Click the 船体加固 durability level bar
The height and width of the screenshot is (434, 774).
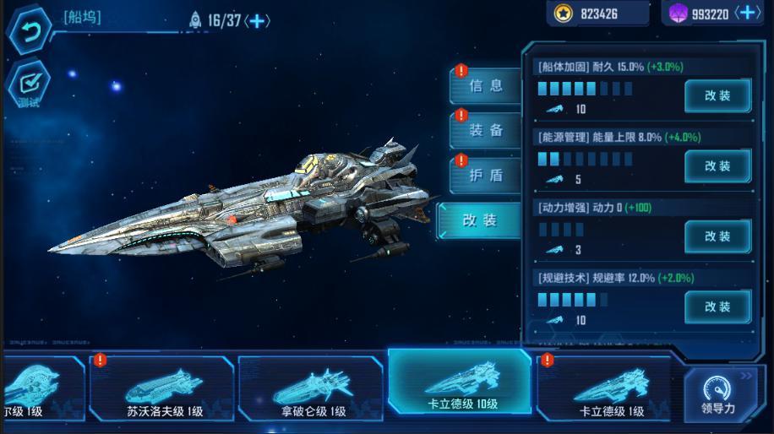click(585, 89)
